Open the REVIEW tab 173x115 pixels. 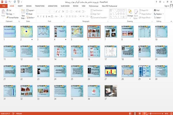pyautogui.click(x=76, y=6)
